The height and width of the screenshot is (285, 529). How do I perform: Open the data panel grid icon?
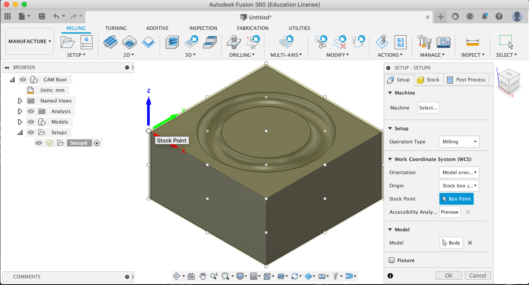[x=7, y=16]
